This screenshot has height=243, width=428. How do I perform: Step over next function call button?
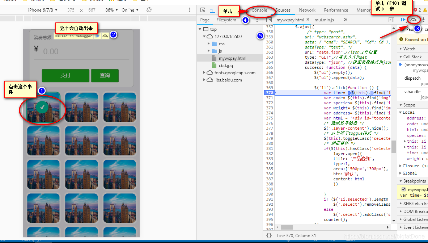413,20
